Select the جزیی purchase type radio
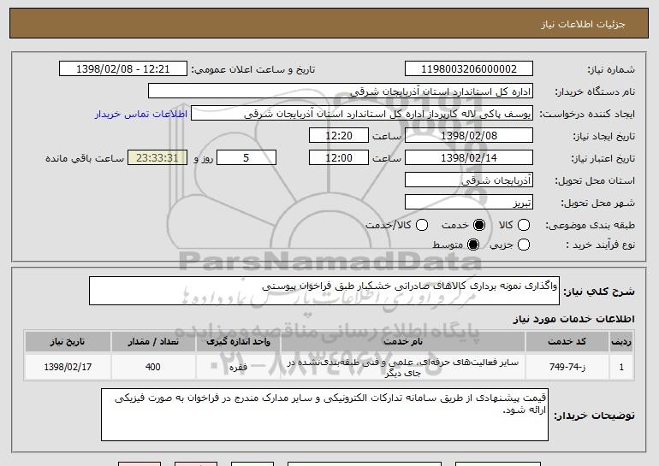The height and width of the screenshot is (466, 659). (x=524, y=245)
